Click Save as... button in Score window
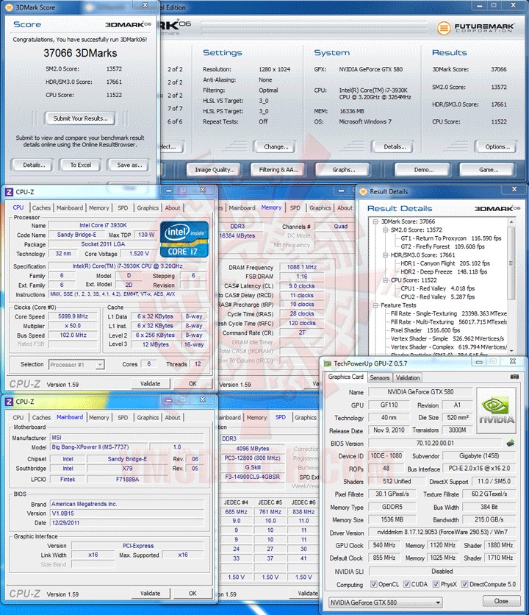This screenshot has height=615, width=529. coord(129,165)
